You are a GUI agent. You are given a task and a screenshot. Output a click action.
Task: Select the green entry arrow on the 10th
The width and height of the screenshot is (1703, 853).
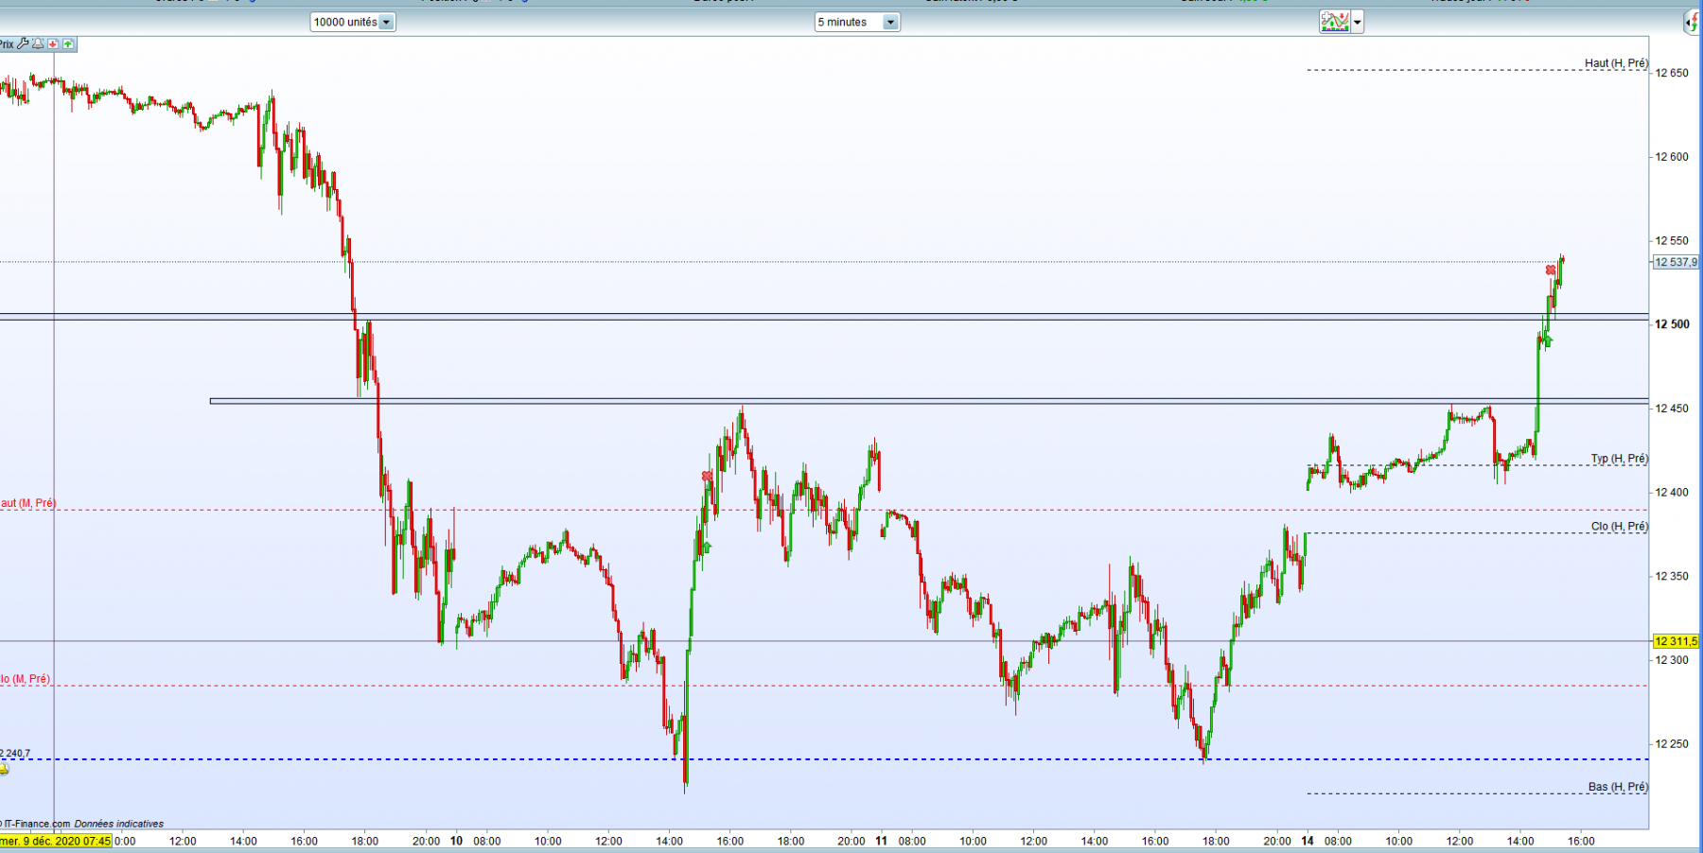pos(707,547)
